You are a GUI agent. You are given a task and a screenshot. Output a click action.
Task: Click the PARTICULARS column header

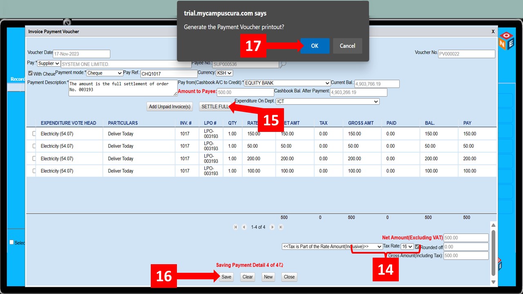123,123
